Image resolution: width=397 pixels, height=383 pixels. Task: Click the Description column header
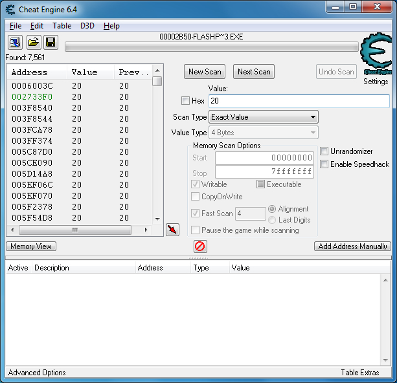click(x=84, y=268)
